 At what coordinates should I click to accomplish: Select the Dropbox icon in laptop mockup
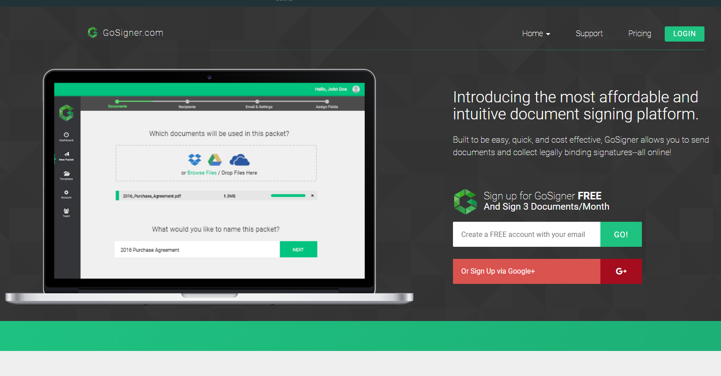click(x=195, y=159)
